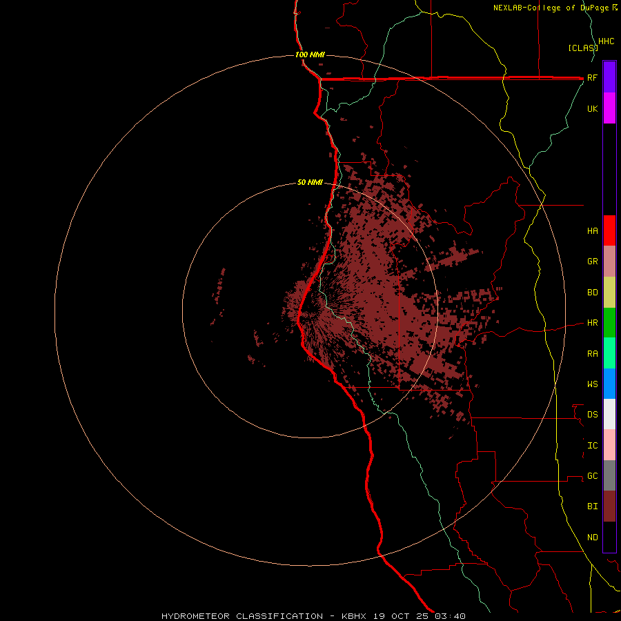This screenshot has height=621, width=621.
Task: Click the WS legend label
Action: 592,384
